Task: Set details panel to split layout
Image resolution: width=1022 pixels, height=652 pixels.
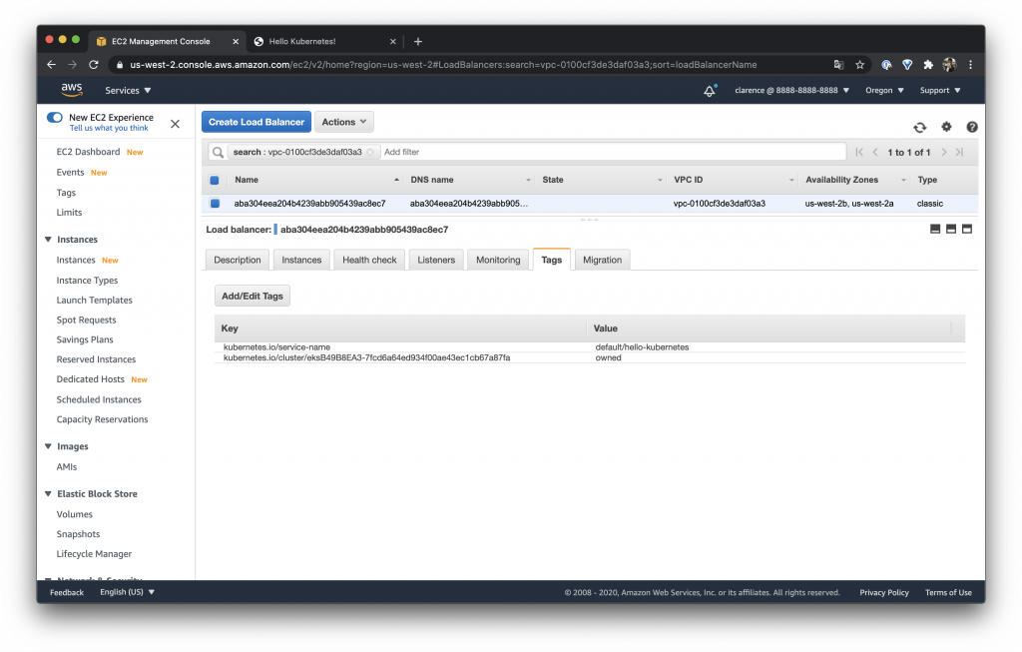Action: [x=951, y=229]
